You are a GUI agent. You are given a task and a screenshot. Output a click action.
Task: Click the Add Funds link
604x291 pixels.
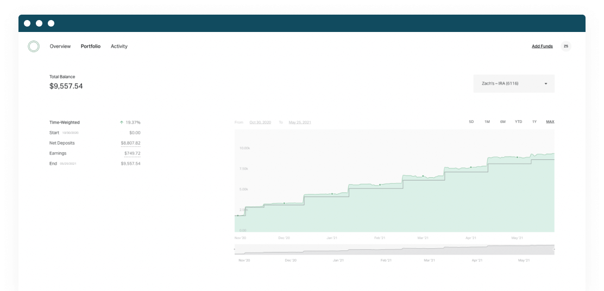tap(542, 47)
